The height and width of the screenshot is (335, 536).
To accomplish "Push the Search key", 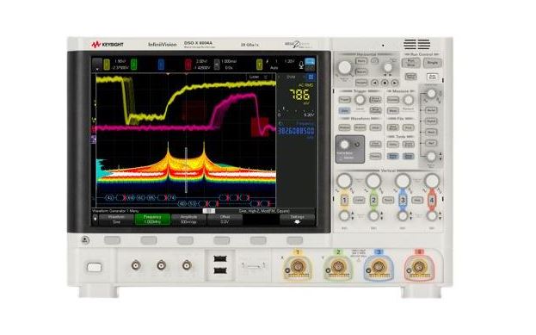I will pyautogui.click(x=361, y=71).
